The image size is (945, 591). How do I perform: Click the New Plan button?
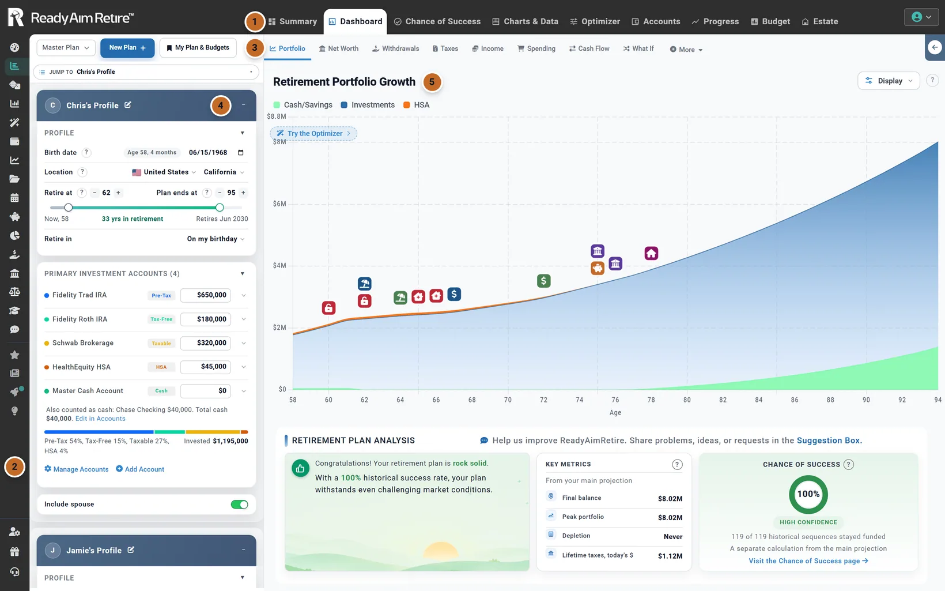tap(127, 48)
